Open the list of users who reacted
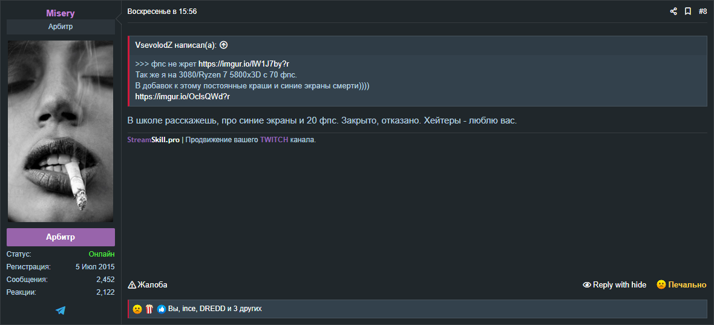This screenshot has height=325, width=714. pyautogui.click(x=215, y=309)
